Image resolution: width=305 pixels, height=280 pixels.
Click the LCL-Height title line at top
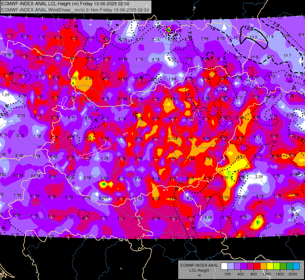[x=65, y=4]
